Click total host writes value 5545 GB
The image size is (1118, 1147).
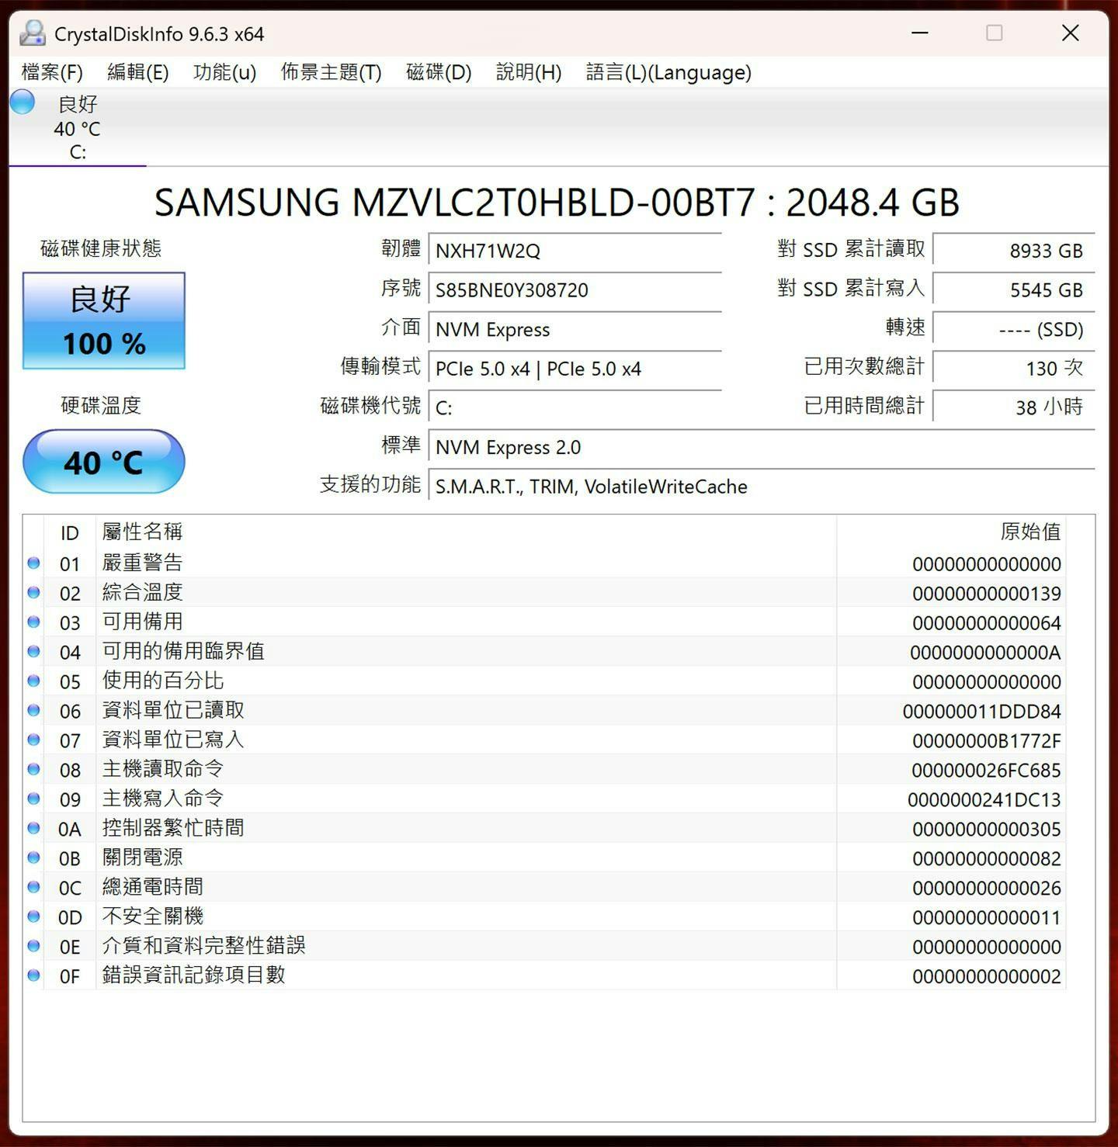pos(1014,290)
